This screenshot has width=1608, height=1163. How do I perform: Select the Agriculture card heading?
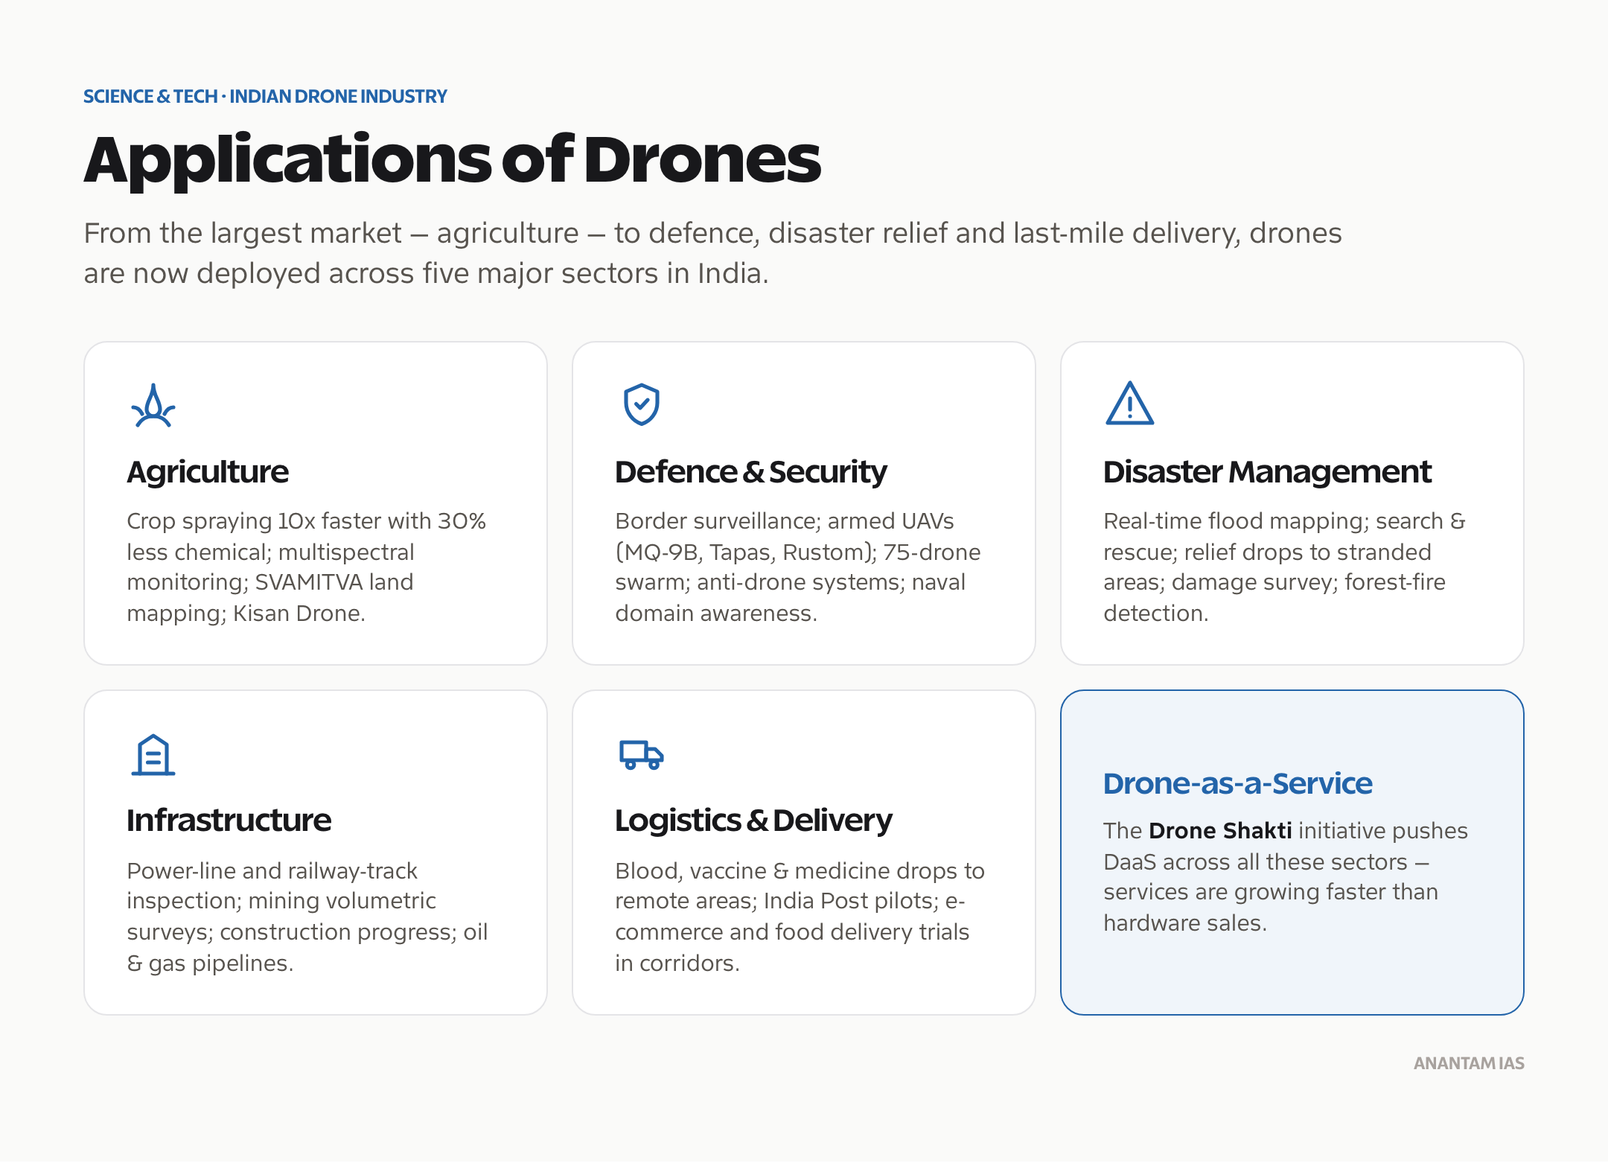208,472
